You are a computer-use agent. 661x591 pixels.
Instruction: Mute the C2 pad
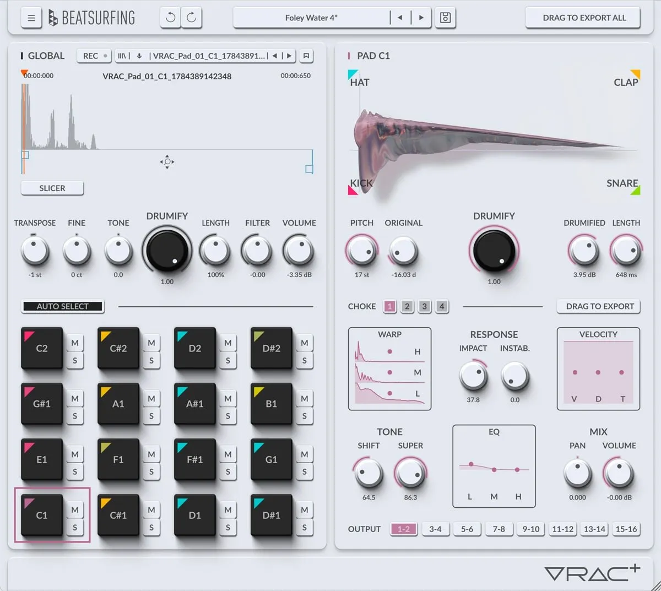75,343
